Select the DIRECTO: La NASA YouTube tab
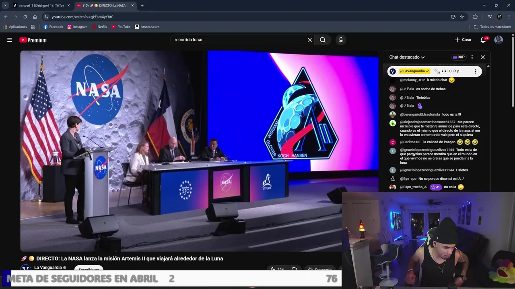Viewport: 515px width, 289px height. pyautogui.click(x=105, y=6)
